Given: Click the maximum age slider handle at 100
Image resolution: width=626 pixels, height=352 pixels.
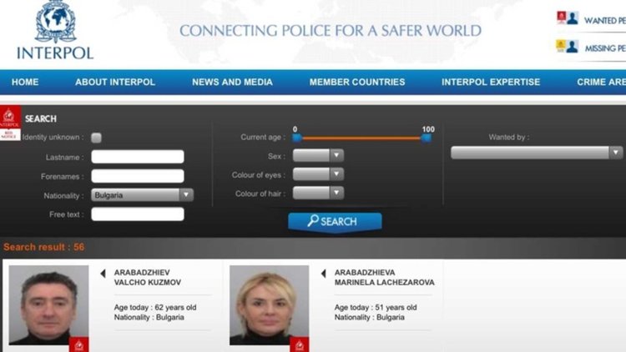Looking at the screenshot, I should (426, 138).
